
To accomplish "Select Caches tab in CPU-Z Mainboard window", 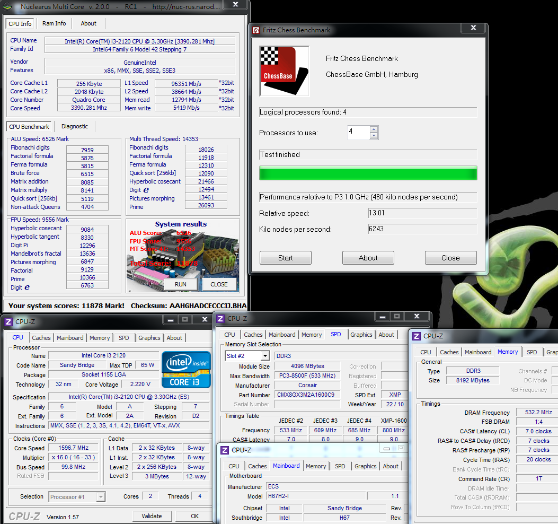I will point(258,466).
